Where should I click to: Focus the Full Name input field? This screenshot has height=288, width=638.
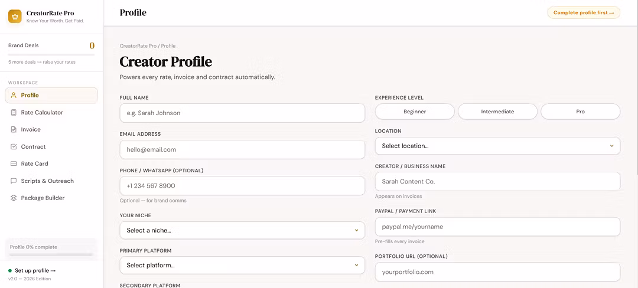[x=242, y=113]
